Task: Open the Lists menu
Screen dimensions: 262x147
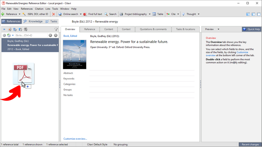Action: [48, 9]
